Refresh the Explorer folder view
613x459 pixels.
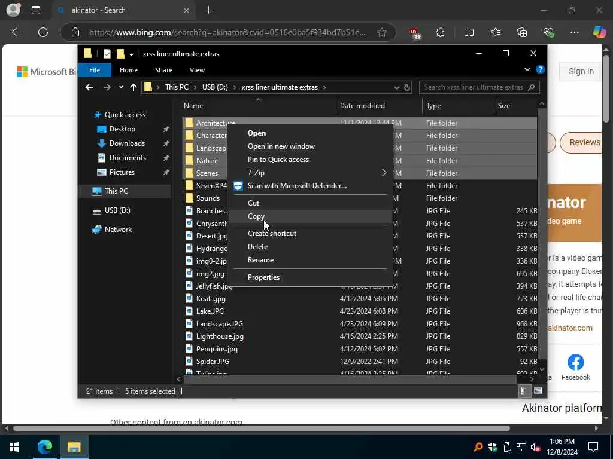(406, 87)
